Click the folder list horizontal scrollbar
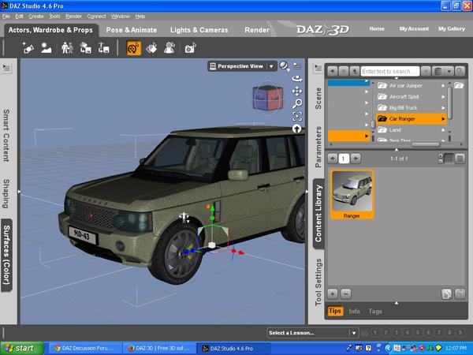 (426, 145)
